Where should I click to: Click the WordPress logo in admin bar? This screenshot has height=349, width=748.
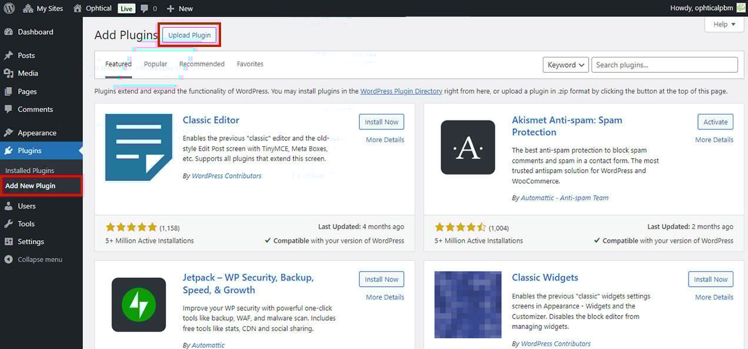click(9, 8)
